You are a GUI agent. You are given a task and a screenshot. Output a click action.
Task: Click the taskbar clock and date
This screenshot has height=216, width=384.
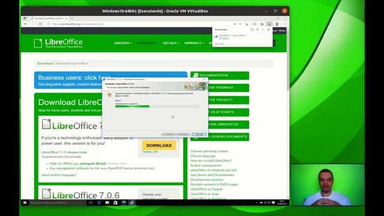click(282, 203)
